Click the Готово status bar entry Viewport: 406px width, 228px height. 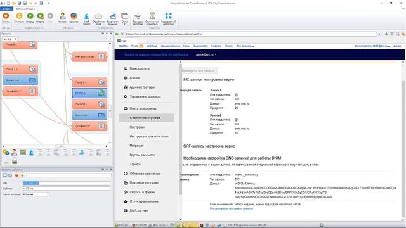(x=122, y=225)
